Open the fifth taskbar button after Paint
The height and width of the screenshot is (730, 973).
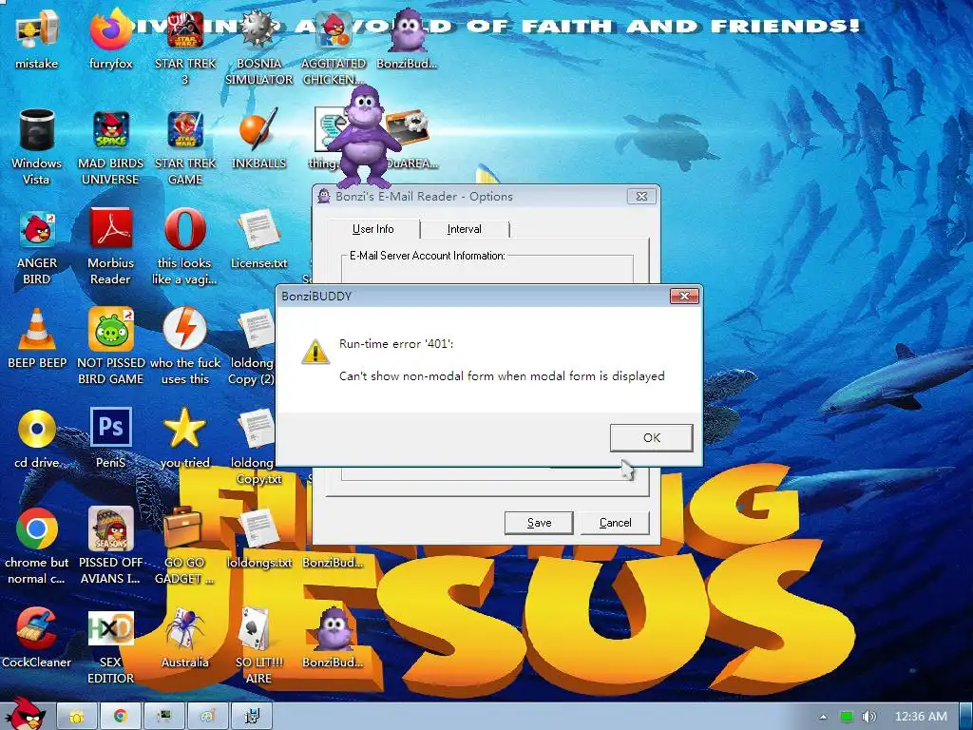(252, 717)
